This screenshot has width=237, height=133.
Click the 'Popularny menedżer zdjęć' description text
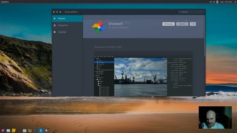click(x=108, y=47)
